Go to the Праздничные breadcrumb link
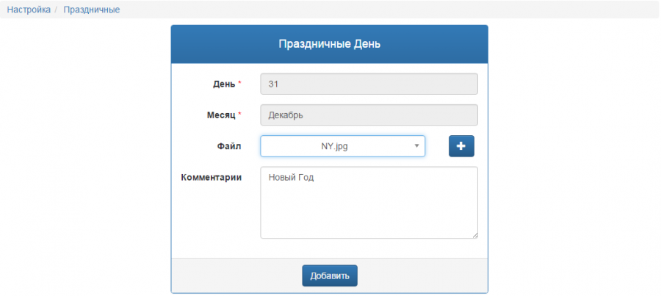661x296 pixels. (x=92, y=10)
